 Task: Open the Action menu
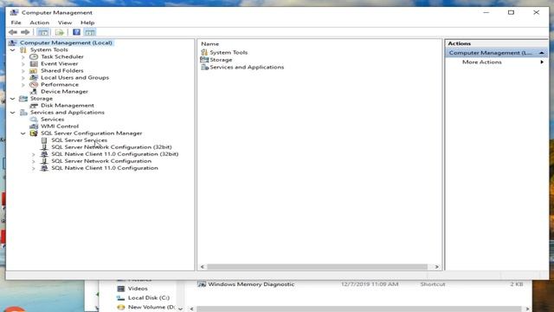coord(39,23)
